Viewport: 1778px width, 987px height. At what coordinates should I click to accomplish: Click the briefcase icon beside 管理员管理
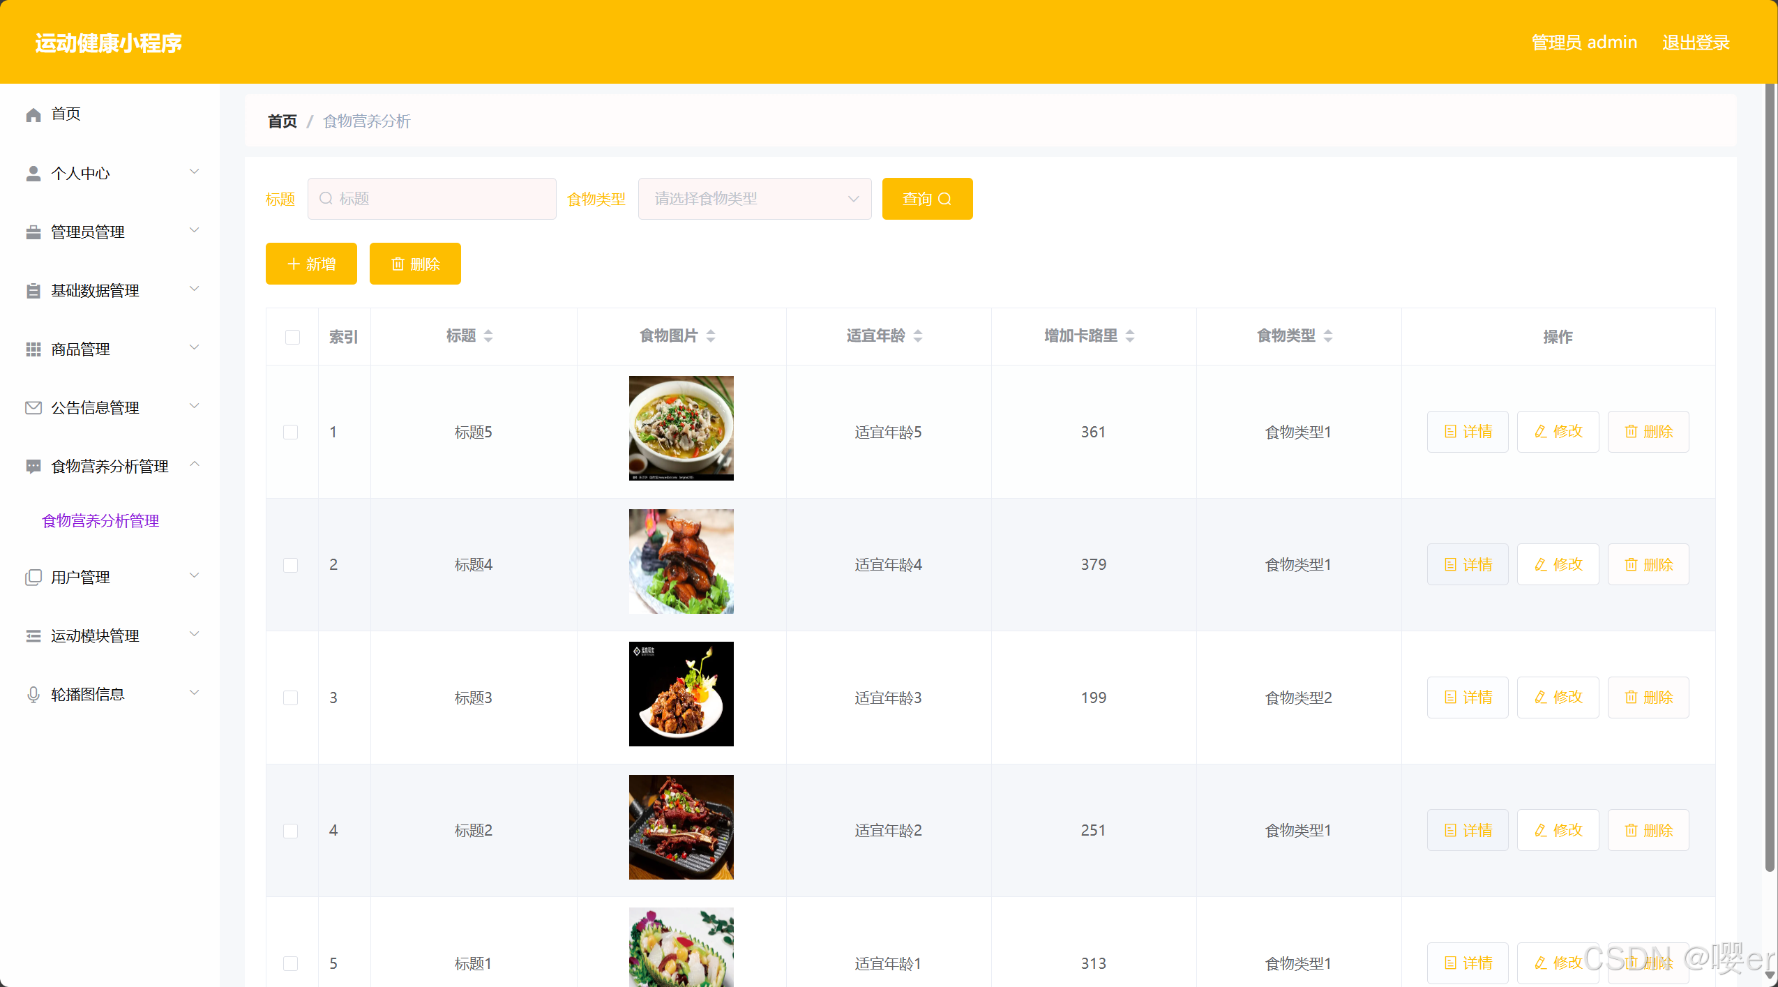(x=33, y=232)
